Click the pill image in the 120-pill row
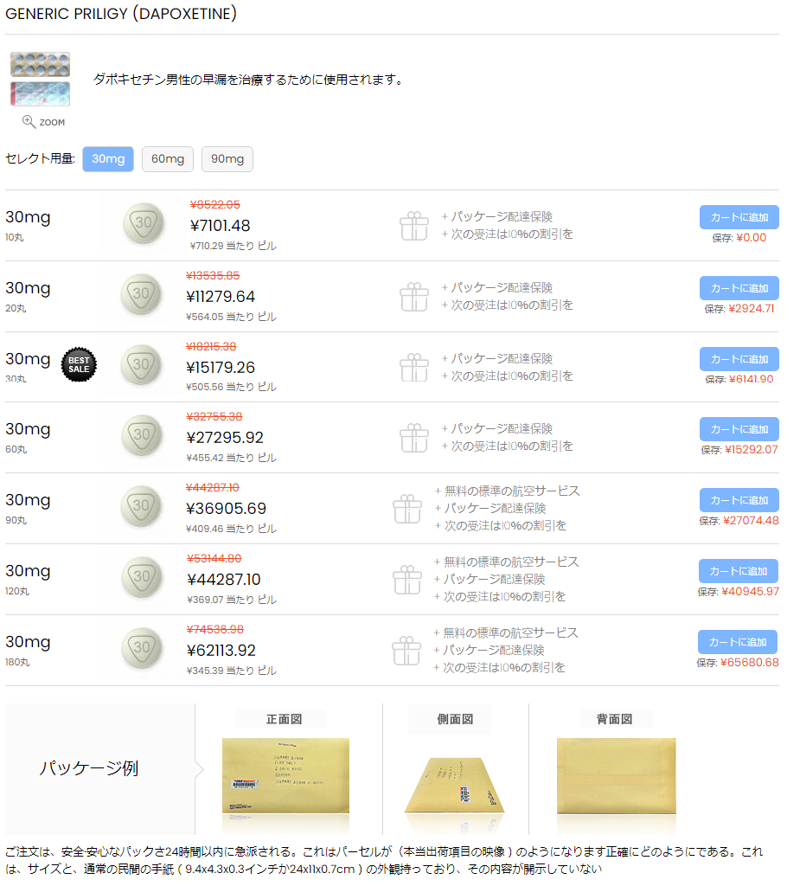This screenshot has width=787, height=886. [x=142, y=577]
